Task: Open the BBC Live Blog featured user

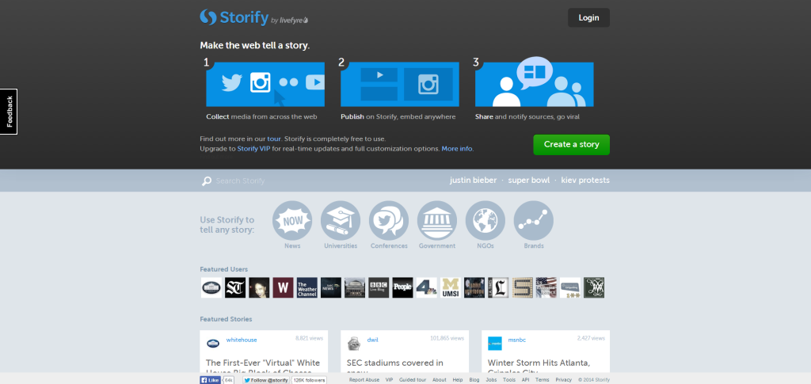Action: click(379, 287)
